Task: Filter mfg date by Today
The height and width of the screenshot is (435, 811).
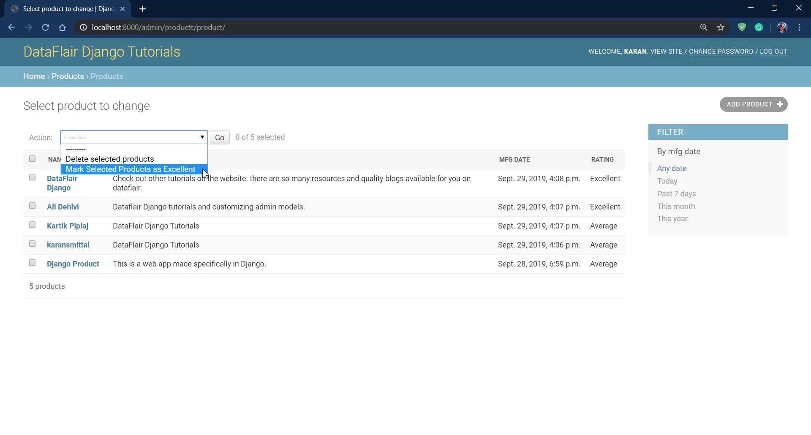Action: [x=667, y=181]
